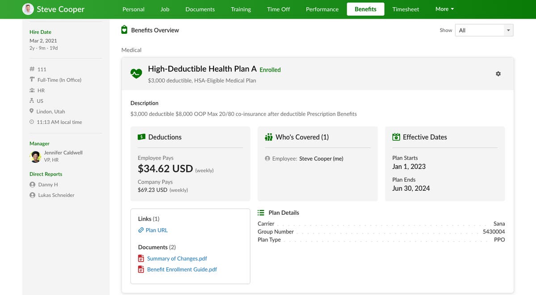536x295 pixels.
Task: Click the Plan Details list icon
Action: pos(261,213)
